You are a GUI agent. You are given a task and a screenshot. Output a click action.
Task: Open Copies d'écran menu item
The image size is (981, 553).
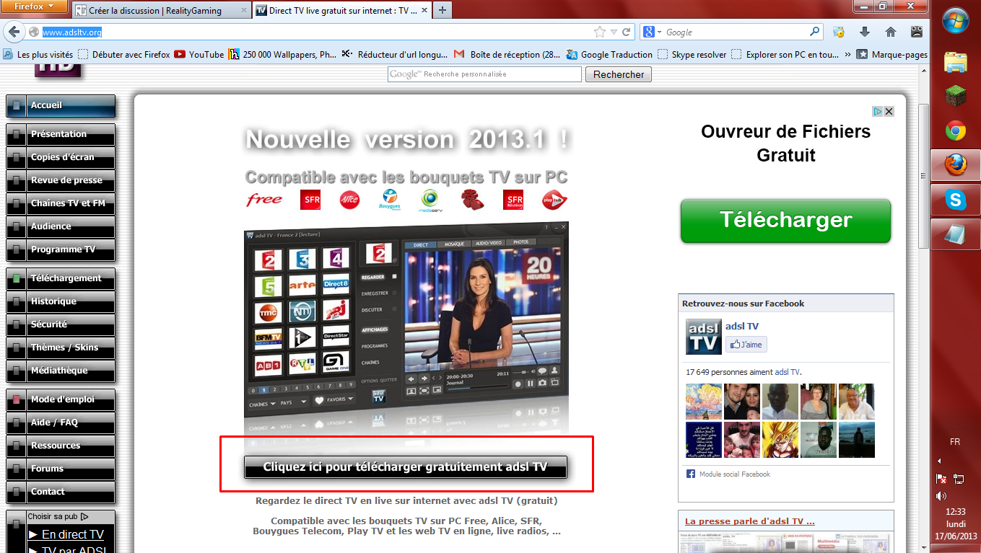(x=61, y=157)
